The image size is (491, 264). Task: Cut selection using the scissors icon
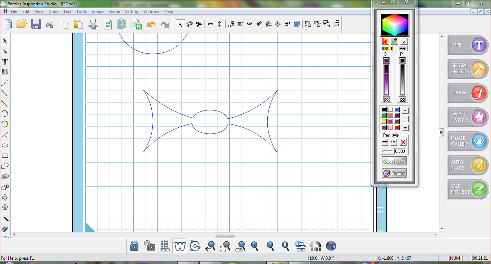point(50,24)
